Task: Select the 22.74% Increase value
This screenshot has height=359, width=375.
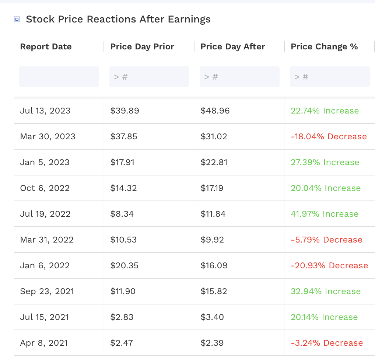Action: 325,111
